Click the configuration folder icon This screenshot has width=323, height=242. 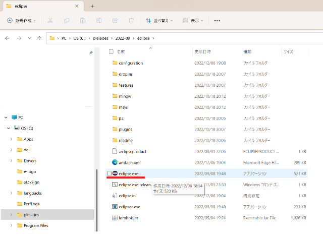[x=115, y=63]
